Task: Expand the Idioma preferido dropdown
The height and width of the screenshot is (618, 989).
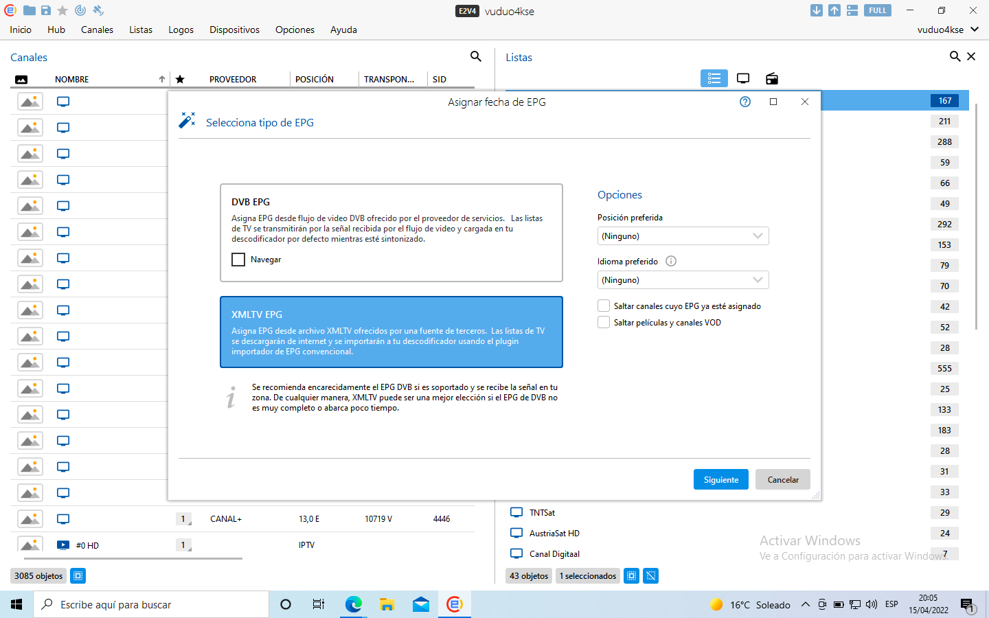Action: click(x=683, y=280)
